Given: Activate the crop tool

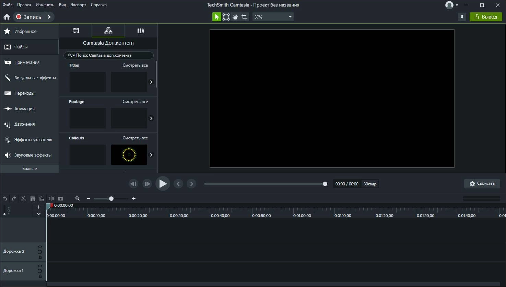Looking at the screenshot, I should pos(244,17).
